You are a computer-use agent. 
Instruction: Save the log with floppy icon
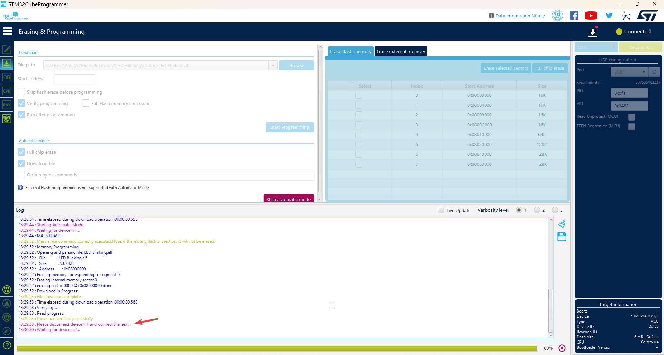coord(562,237)
